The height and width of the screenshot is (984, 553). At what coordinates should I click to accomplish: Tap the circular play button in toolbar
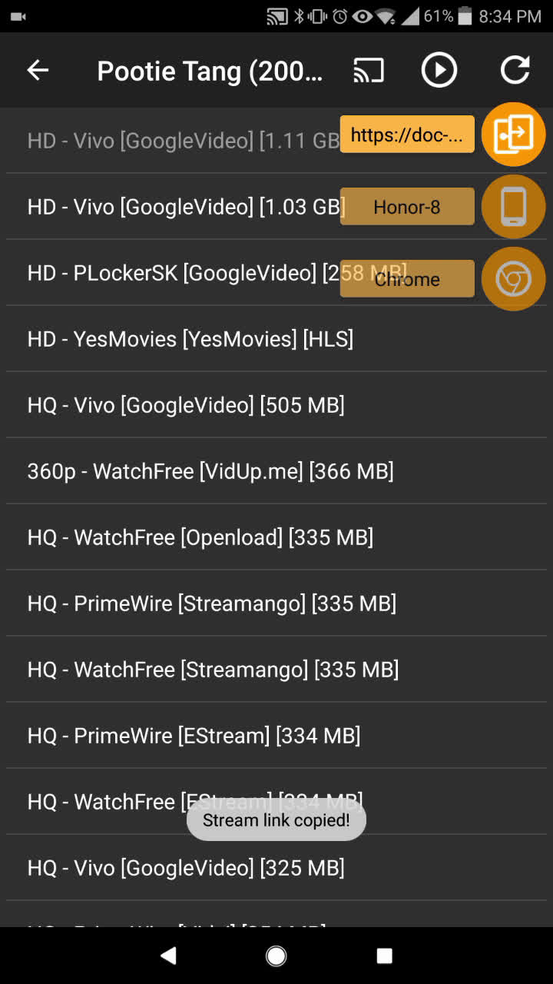(439, 70)
